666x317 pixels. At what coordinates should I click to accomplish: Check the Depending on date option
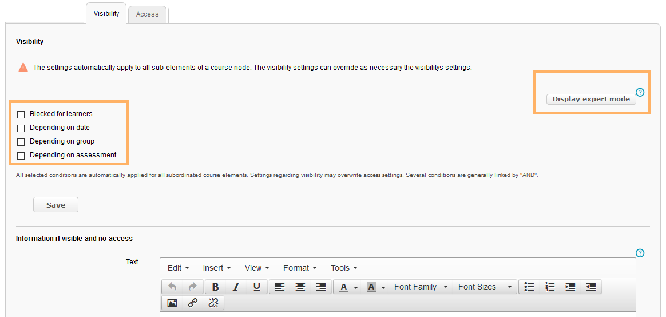pos(21,128)
